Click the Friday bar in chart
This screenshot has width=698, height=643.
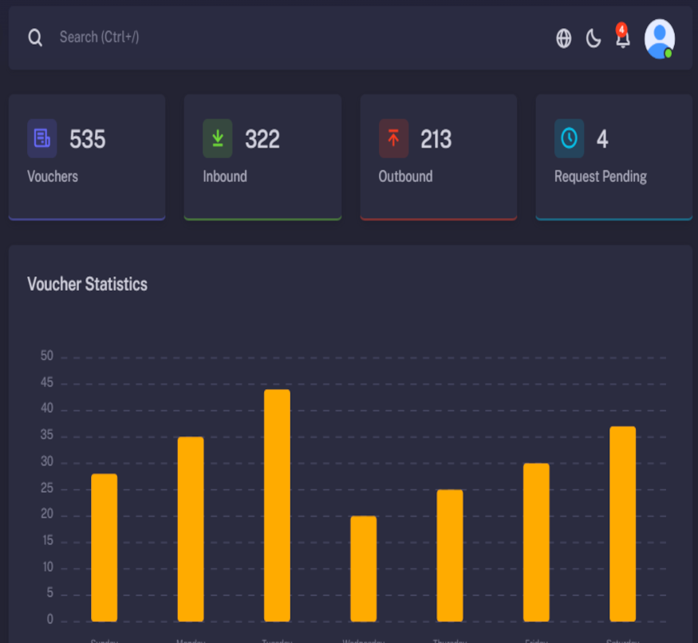point(536,542)
